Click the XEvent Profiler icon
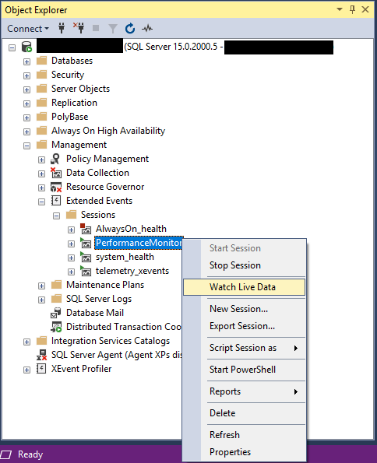The height and width of the screenshot is (463, 377). pos(41,369)
